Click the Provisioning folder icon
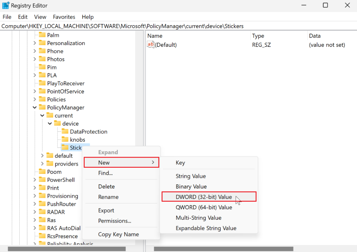 coord(42,196)
